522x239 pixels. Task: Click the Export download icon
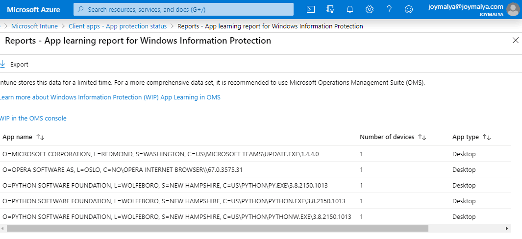[2, 64]
